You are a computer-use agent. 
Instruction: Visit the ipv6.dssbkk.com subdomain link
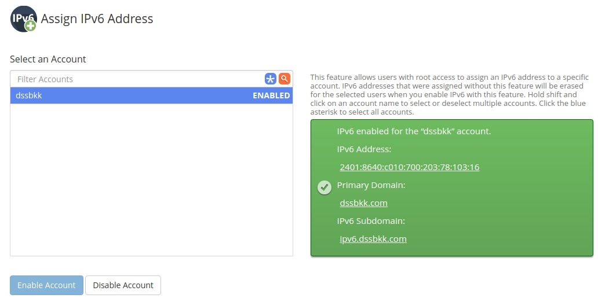click(x=373, y=238)
